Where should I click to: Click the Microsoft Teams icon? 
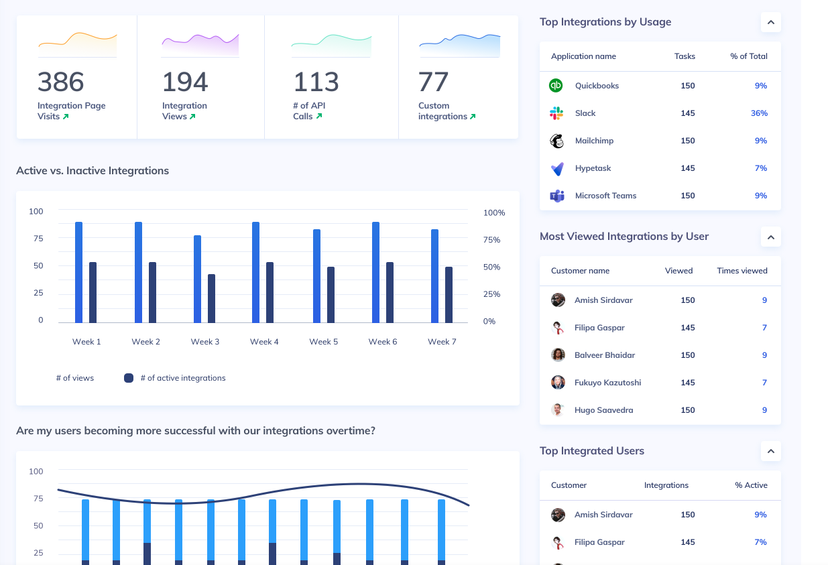tap(557, 195)
